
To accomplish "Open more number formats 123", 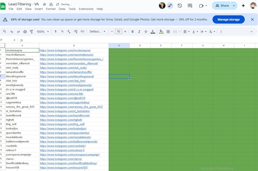I will coord(82,31).
